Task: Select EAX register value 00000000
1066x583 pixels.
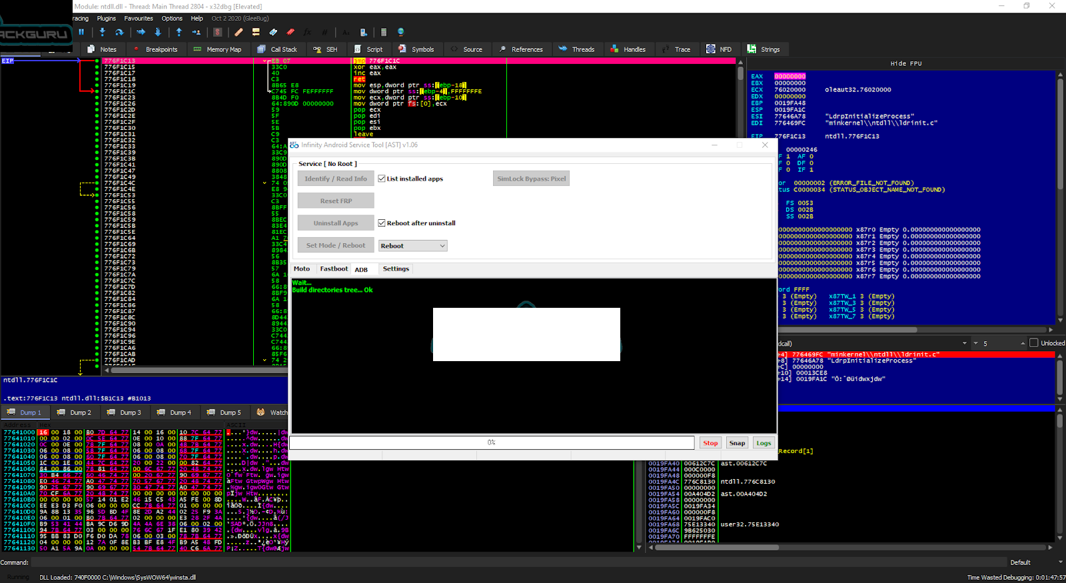Action: (x=790, y=77)
